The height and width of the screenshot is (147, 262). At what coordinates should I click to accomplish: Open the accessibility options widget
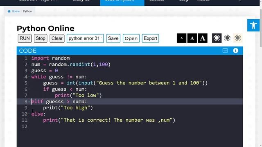253,25
